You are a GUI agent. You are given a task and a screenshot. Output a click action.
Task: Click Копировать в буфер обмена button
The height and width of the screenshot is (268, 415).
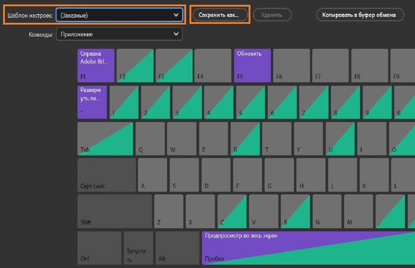[360, 15]
